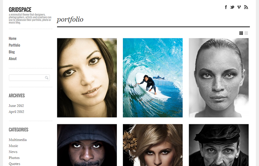Click the search magnifier icon
This screenshot has width=259, height=166.
point(47,78)
